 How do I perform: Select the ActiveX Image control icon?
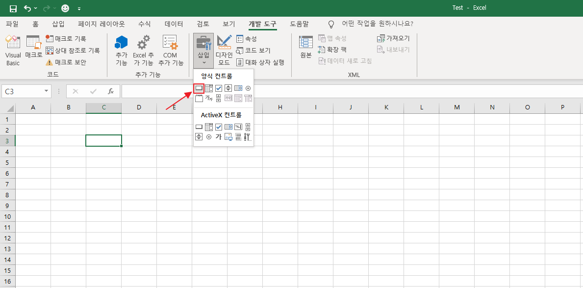[228, 136]
